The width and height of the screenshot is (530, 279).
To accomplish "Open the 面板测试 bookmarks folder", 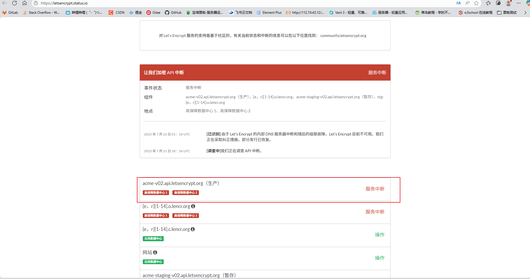I will coord(507,13).
